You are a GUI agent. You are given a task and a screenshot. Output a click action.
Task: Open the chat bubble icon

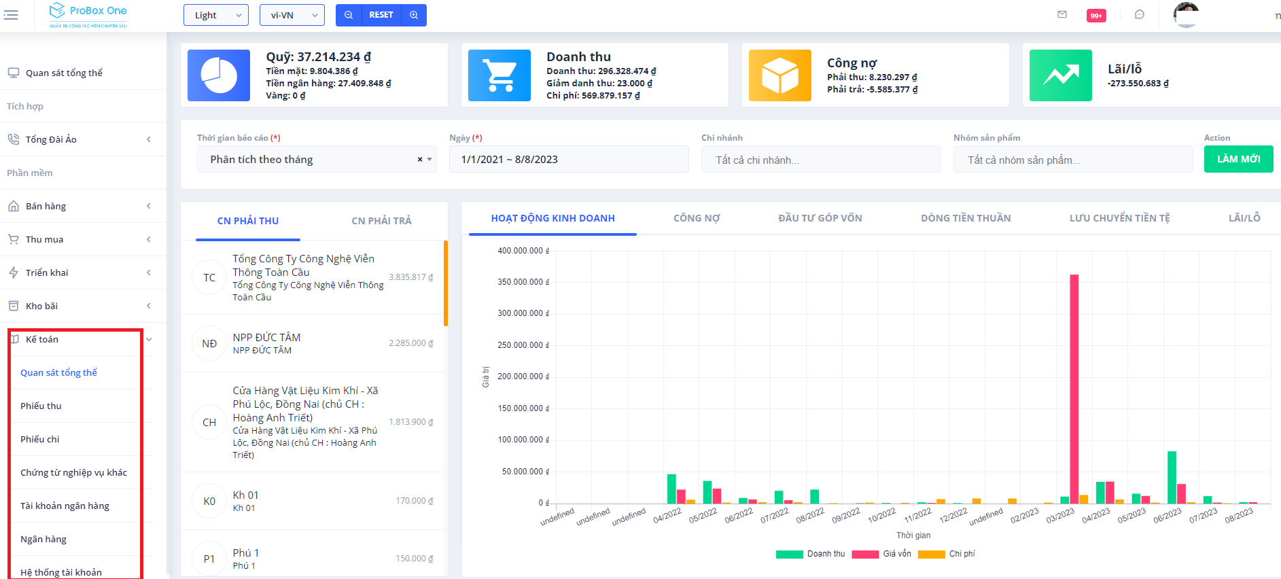(1140, 14)
